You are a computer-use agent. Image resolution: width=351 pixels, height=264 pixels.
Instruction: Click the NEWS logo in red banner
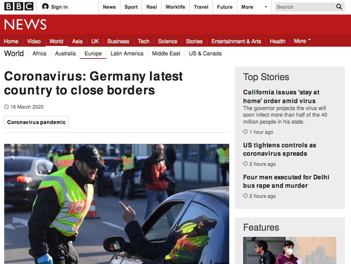click(x=25, y=24)
